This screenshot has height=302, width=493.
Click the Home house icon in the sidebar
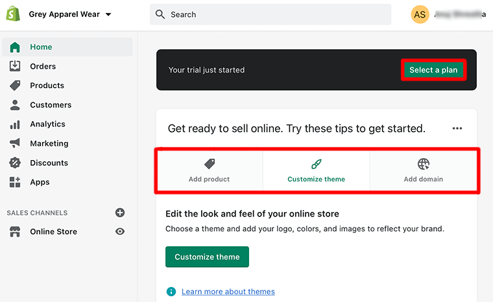pos(15,47)
